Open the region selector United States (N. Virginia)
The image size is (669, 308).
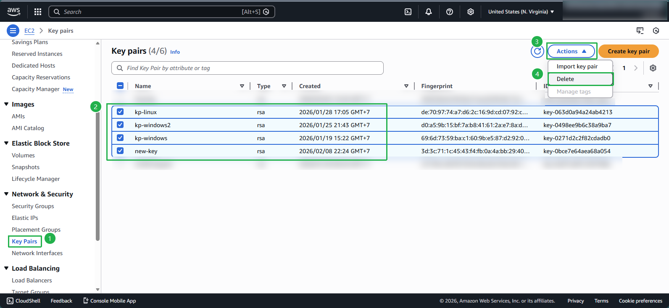[x=521, y=12]
